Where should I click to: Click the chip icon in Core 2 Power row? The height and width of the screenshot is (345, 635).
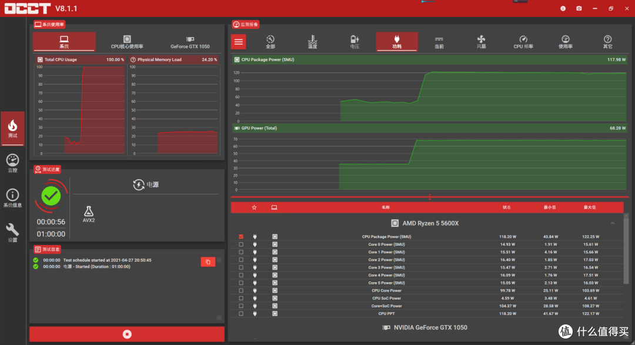tap(275, 260)
